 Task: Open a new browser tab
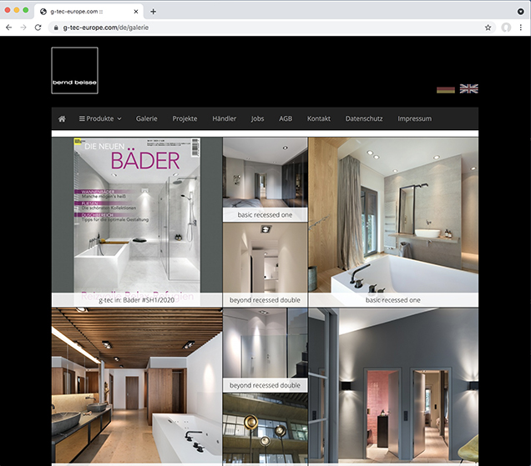click(153, 11)
